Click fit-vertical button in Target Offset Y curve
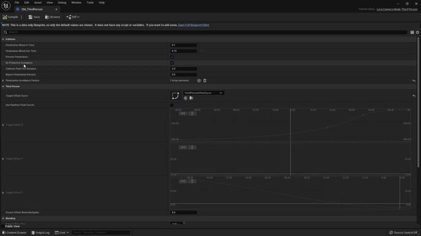Viewport: 421px width, 236px height. coord(192,147)
